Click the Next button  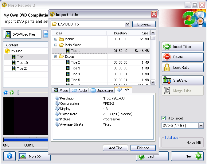(187, 156)
